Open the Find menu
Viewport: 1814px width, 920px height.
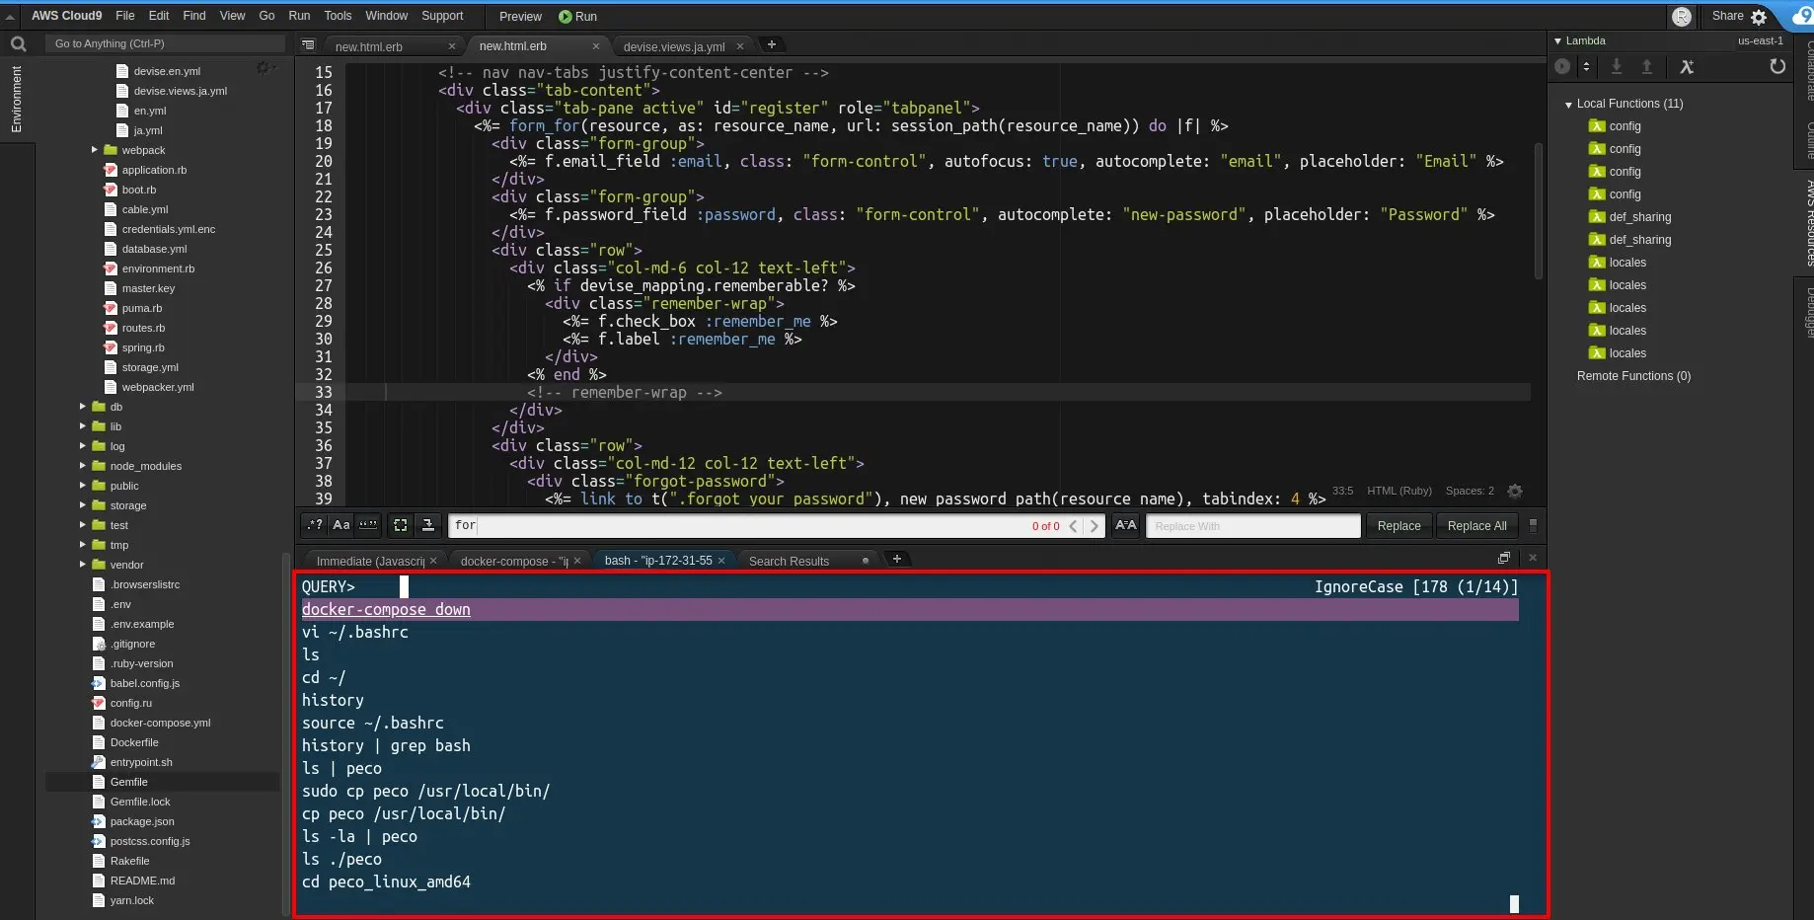194,16
